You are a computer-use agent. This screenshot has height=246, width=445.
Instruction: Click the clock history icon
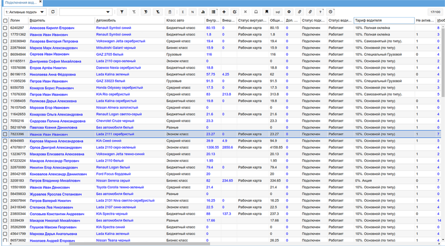click(331, 12)
